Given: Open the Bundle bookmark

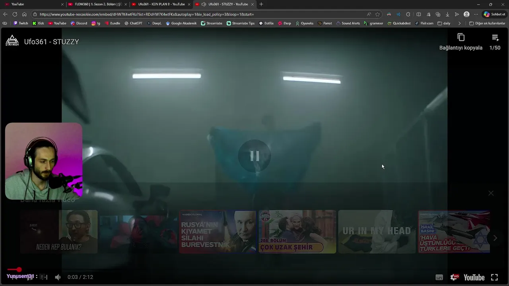Looking at the screenshot, I should (112, 23).
